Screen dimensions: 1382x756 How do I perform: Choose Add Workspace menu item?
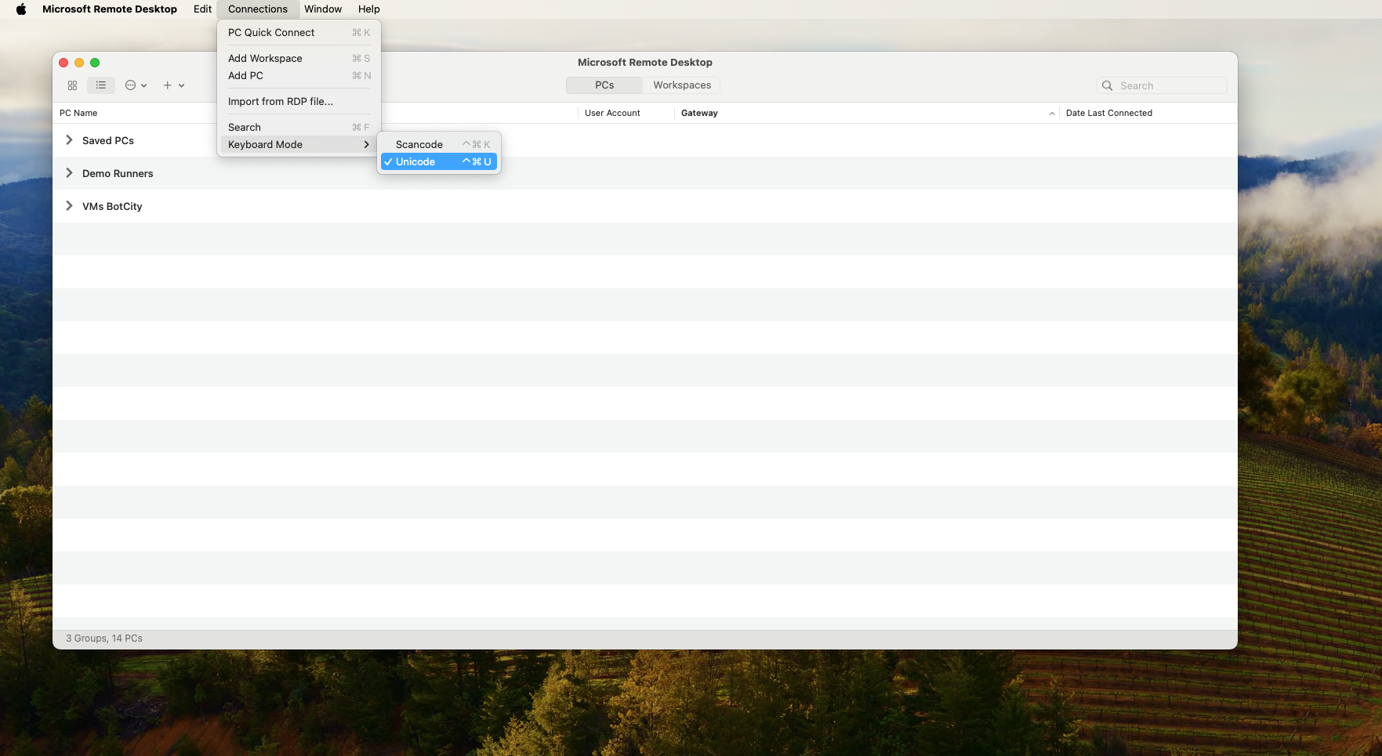pyautogui.click(x=299, y=58)
